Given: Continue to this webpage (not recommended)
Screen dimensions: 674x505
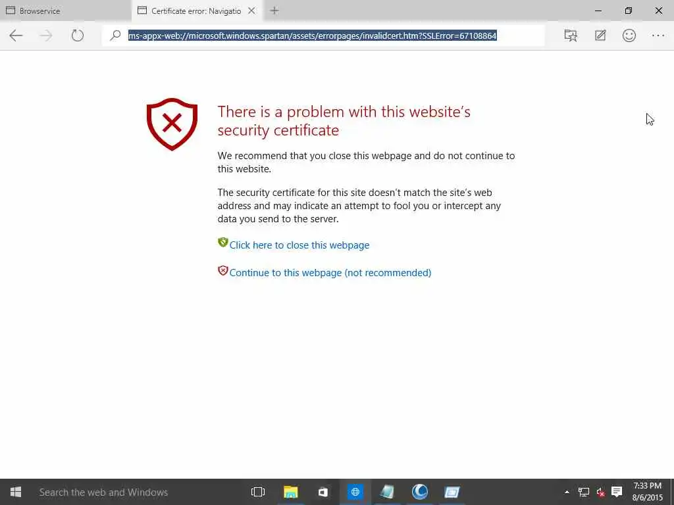Looking at the screenshot, I should pyautogui.click(x=330, y=273).
